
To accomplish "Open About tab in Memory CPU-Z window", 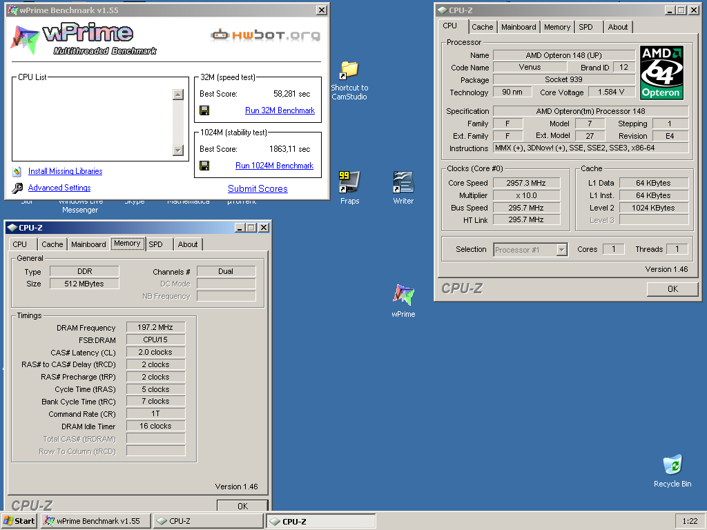I will [x=188, y=244].
